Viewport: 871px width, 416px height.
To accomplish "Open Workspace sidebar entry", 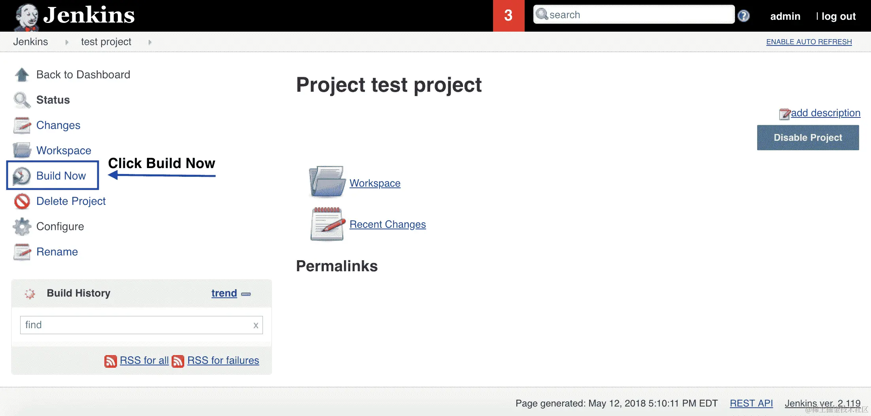I will pos(64,150).
